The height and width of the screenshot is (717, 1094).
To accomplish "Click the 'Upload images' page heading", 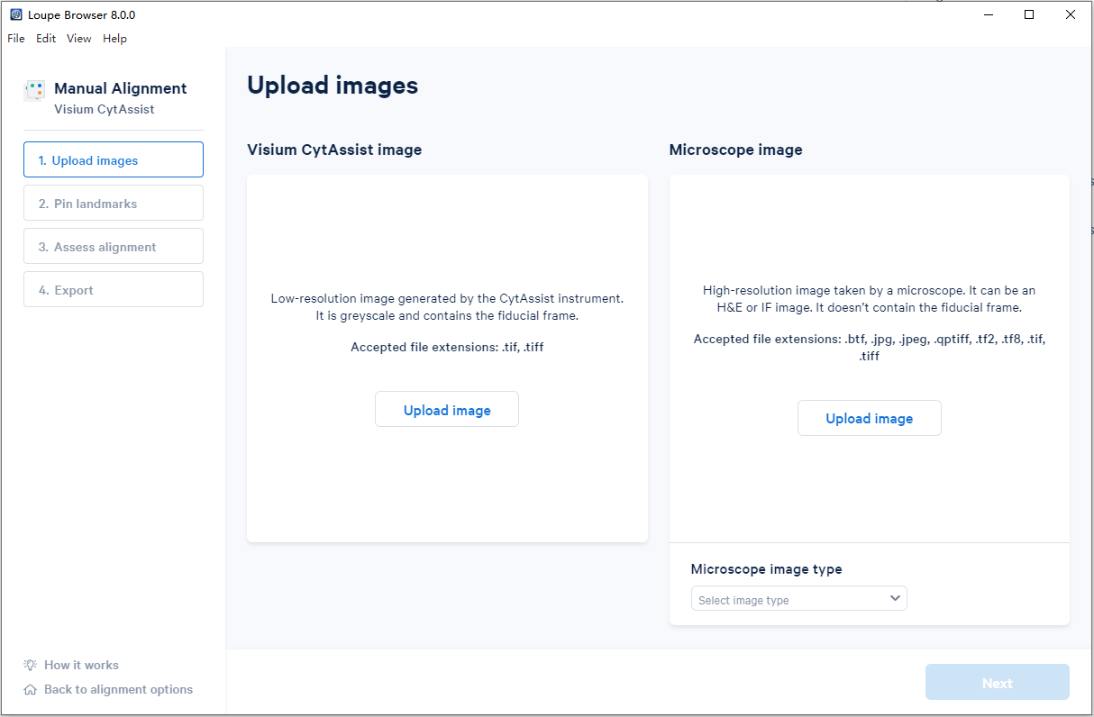I will pos(333,86).
